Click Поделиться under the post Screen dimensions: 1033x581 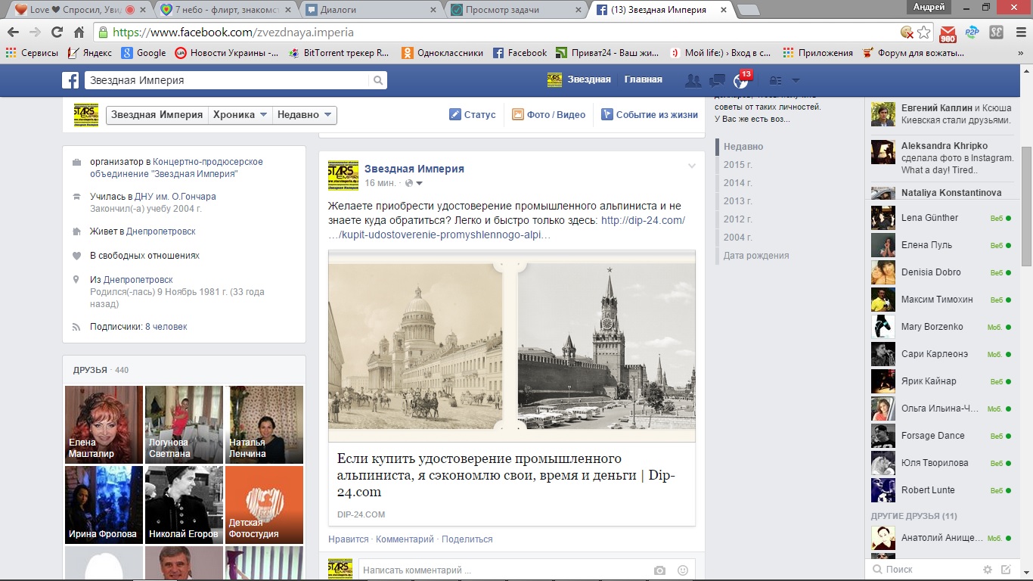467,539
